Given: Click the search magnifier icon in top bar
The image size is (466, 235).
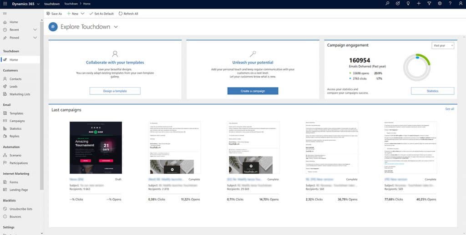Looking at the screenshot, I should click(x=387, y=4).
